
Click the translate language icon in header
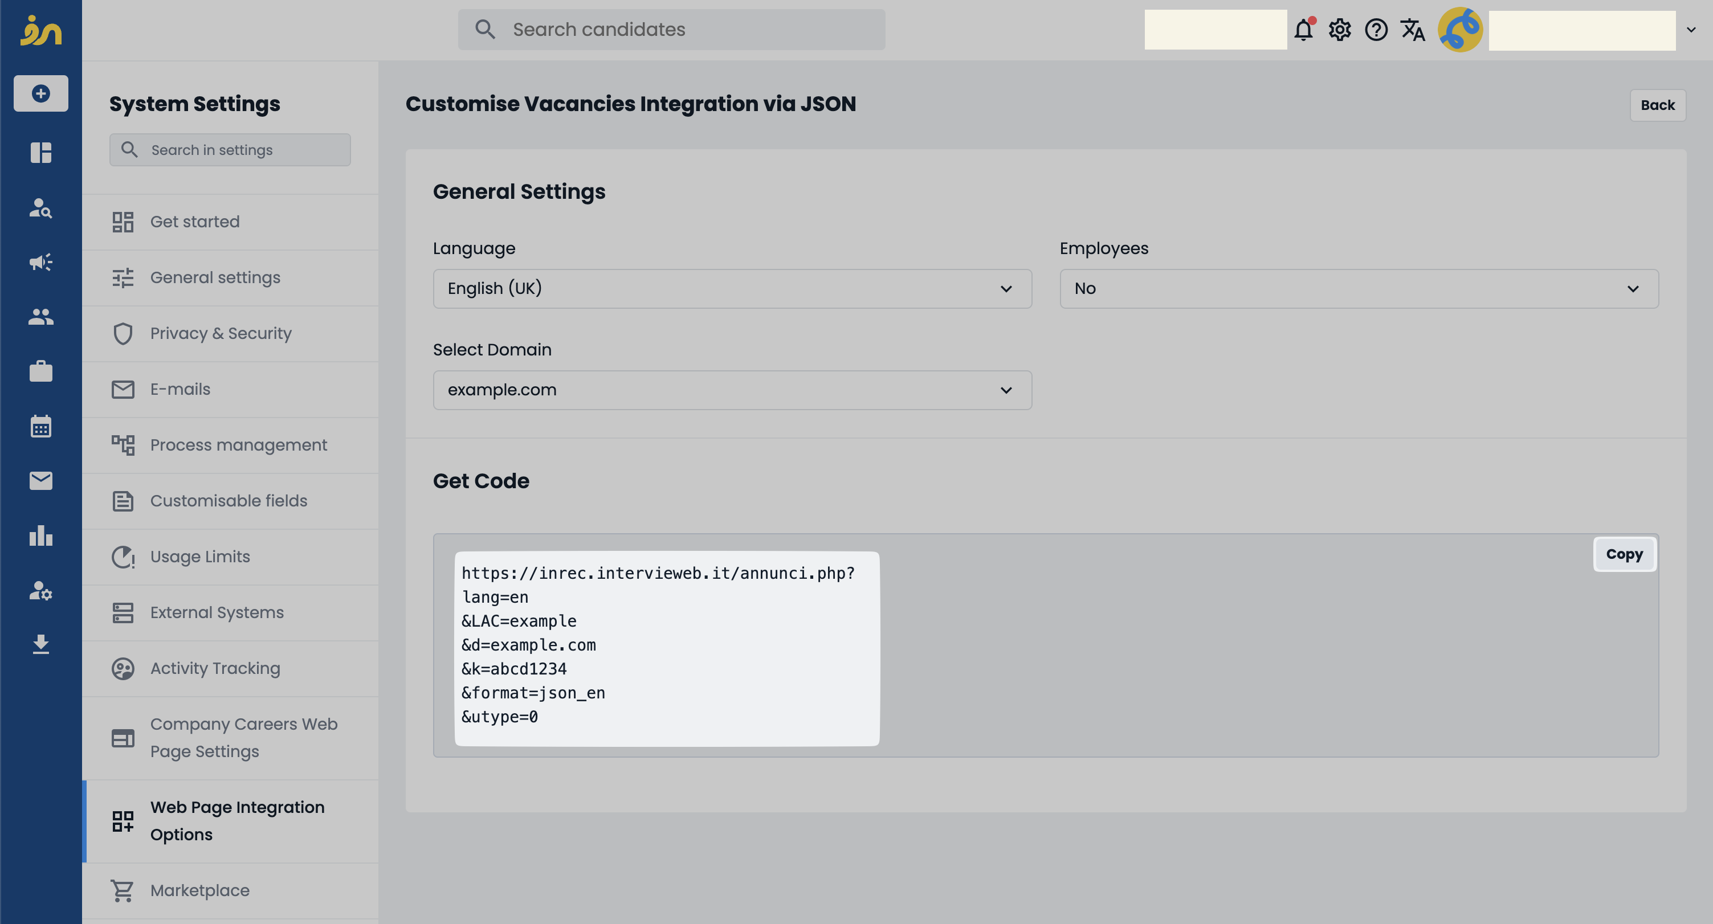tap(1412, 30)
